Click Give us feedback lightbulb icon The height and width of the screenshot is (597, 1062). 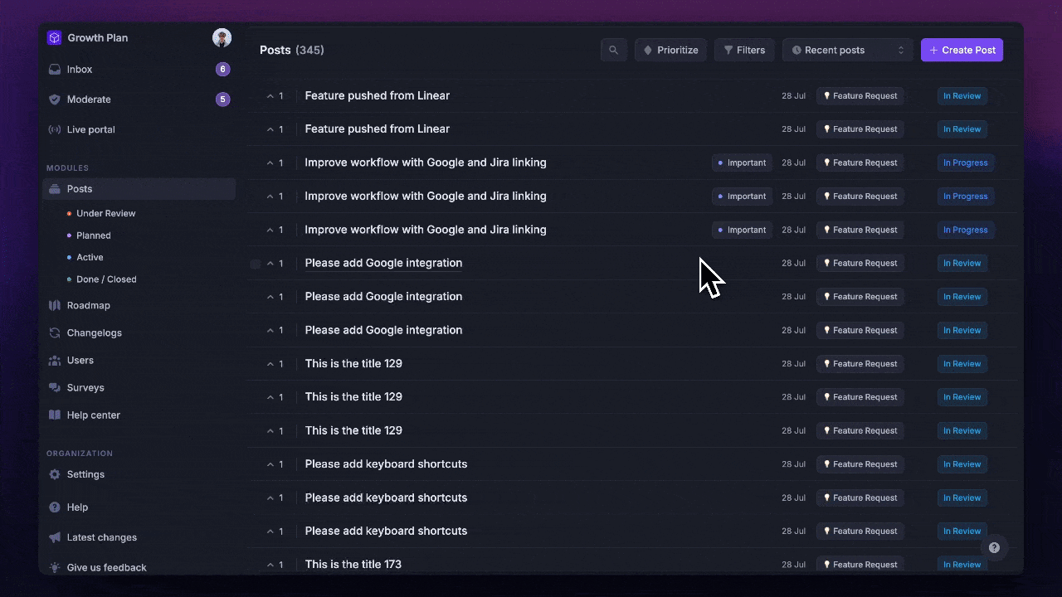(55, 567)
